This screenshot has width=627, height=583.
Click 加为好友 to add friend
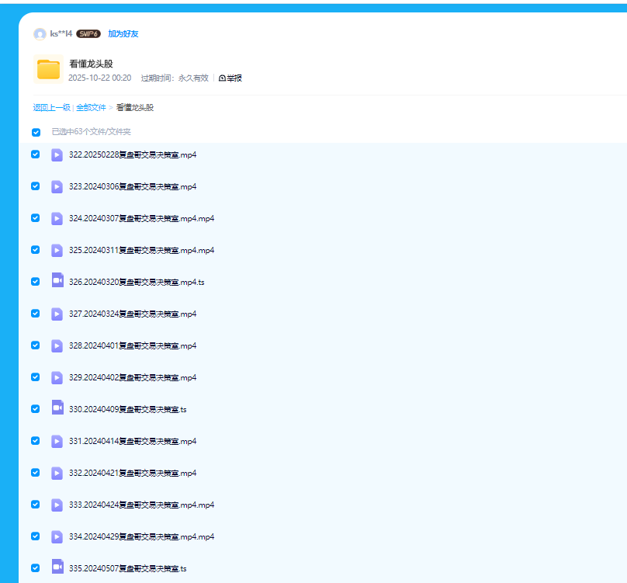point(123,34)
